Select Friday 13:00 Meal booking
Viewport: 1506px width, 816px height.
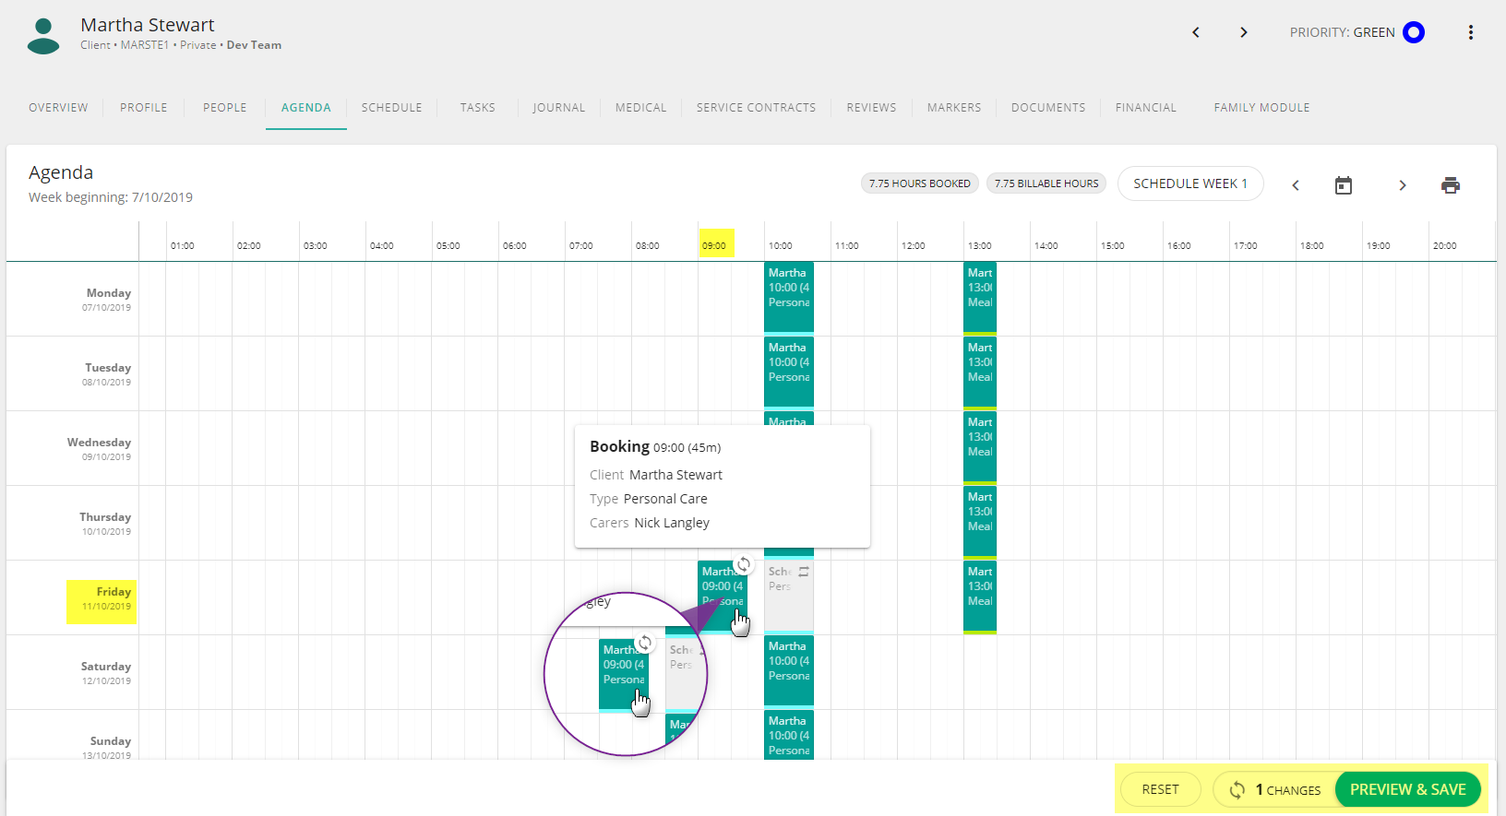pos(980,597)
